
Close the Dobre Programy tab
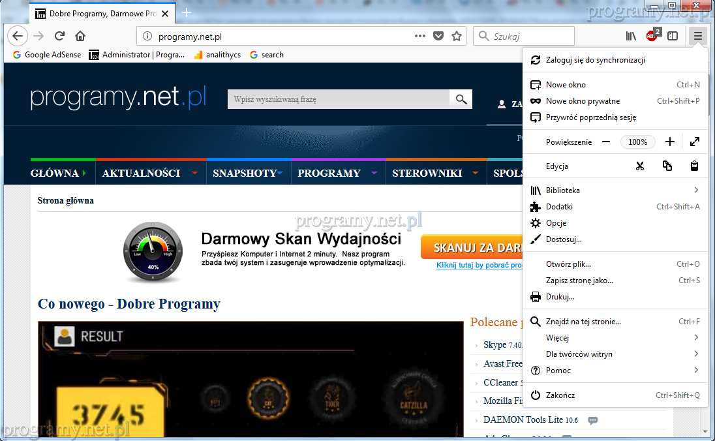tap(165, 14)
